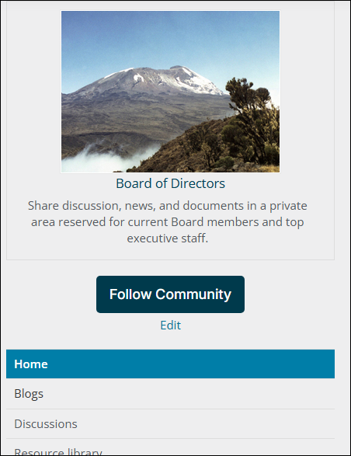
Task: Click the word 'Directors' in the card title
Action: (198, 183)
